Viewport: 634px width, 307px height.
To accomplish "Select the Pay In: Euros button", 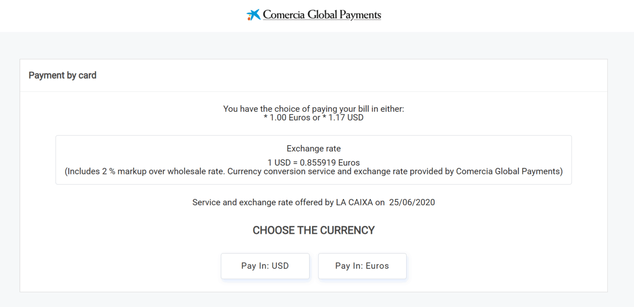I will [x=362, y=266].
